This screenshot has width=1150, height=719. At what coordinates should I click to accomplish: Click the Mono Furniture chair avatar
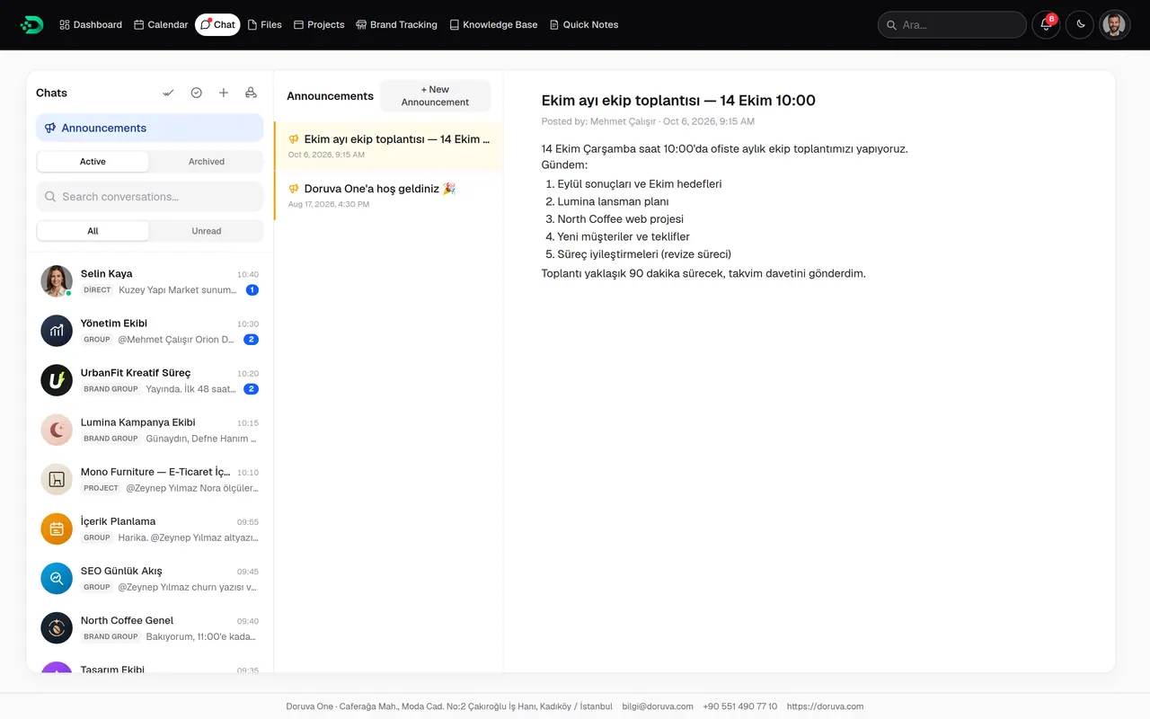[57, 479]
